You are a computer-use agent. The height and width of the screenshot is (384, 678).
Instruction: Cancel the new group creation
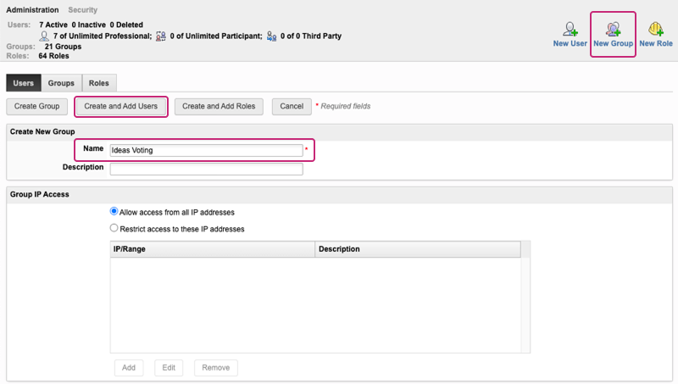pyautogui.click(x=292, y=106)
